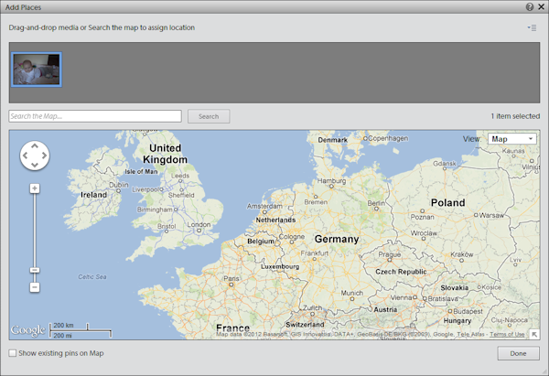
Task: Pan the map down using the bottom arrow
Action: click(34, 167)
